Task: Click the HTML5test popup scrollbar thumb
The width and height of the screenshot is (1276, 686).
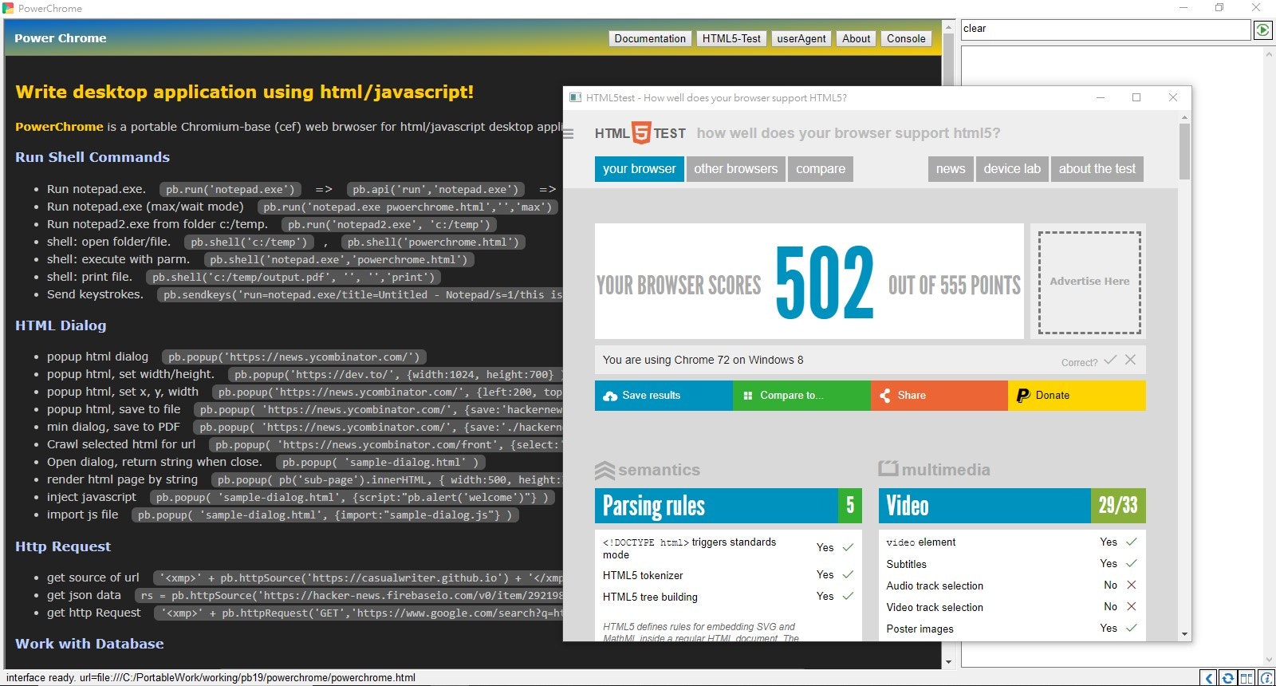Action: 1184,152
